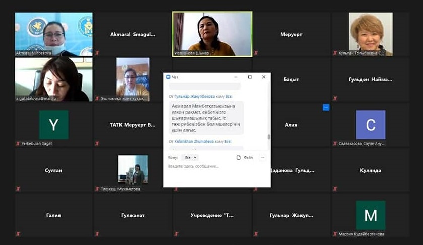Close the chat window
The image size is (423, 245).
click(263, 77)
